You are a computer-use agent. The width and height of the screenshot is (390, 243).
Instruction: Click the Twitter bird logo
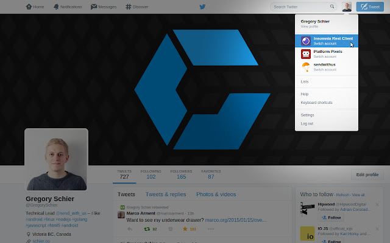coord(202,7)
